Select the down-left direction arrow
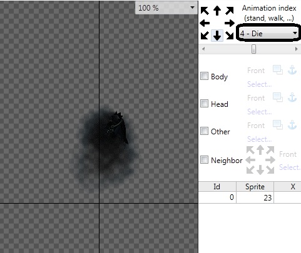Viewport: 301px width, 253px height. click(205, 36)
